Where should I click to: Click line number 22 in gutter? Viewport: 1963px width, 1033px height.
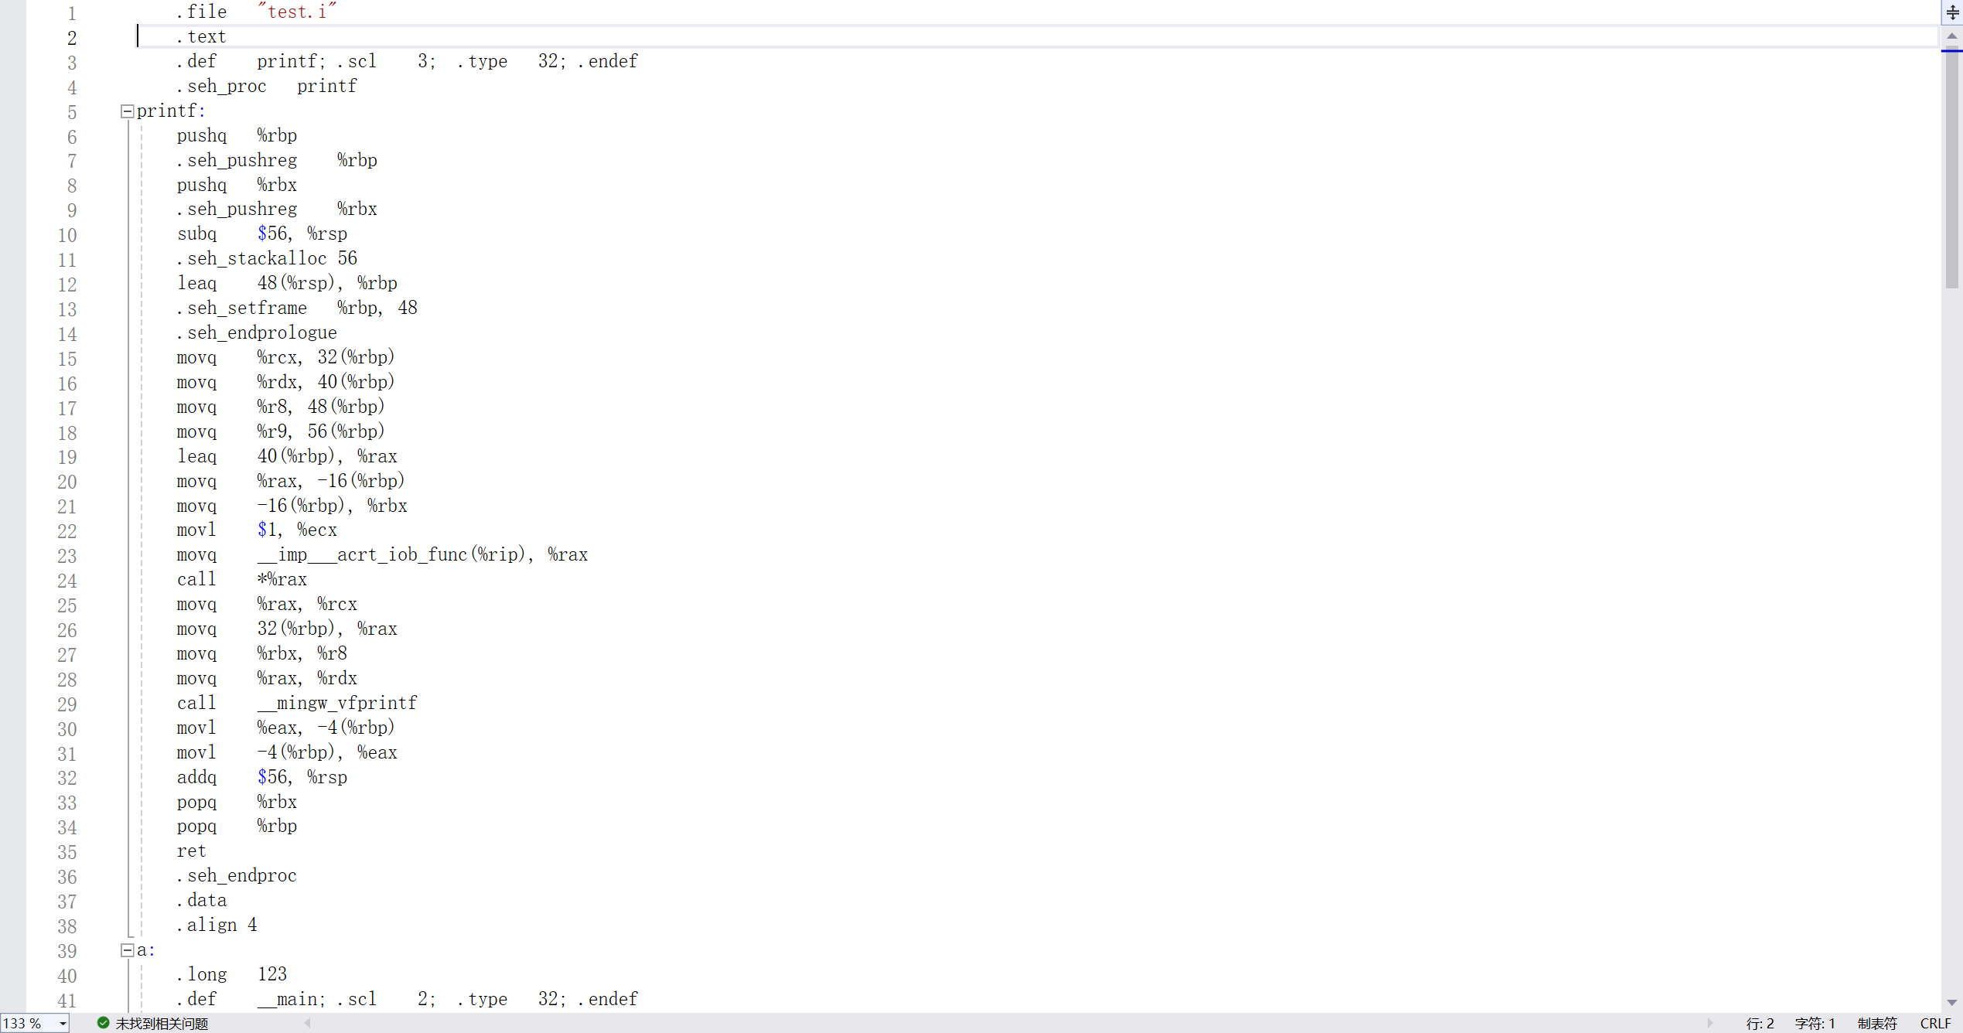point(67,531)
